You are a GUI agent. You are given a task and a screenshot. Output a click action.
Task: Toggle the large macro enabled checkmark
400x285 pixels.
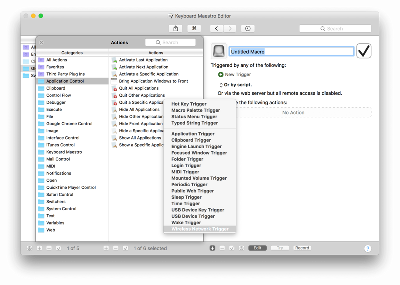(x=364, y=51)
